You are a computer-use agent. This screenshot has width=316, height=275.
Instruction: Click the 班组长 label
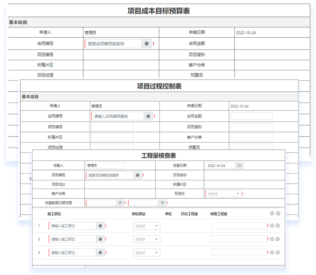click(180, 194)
